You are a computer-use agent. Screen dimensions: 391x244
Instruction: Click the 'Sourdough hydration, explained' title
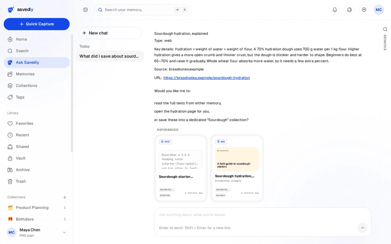tap(181, 34)
